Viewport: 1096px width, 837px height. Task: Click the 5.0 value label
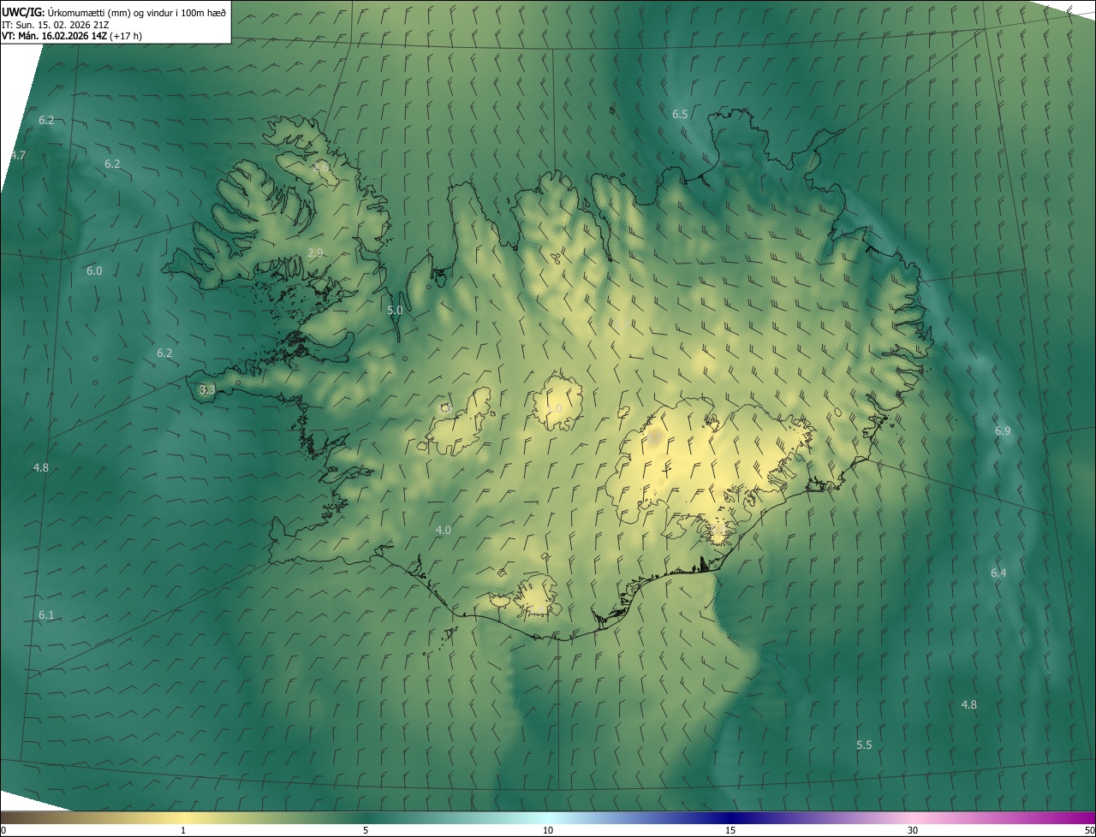(x=395, y=310)
